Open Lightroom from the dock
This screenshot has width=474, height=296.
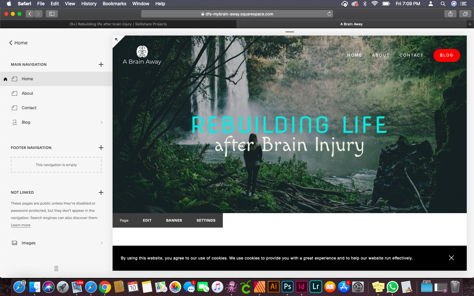(x=316, y=286)
